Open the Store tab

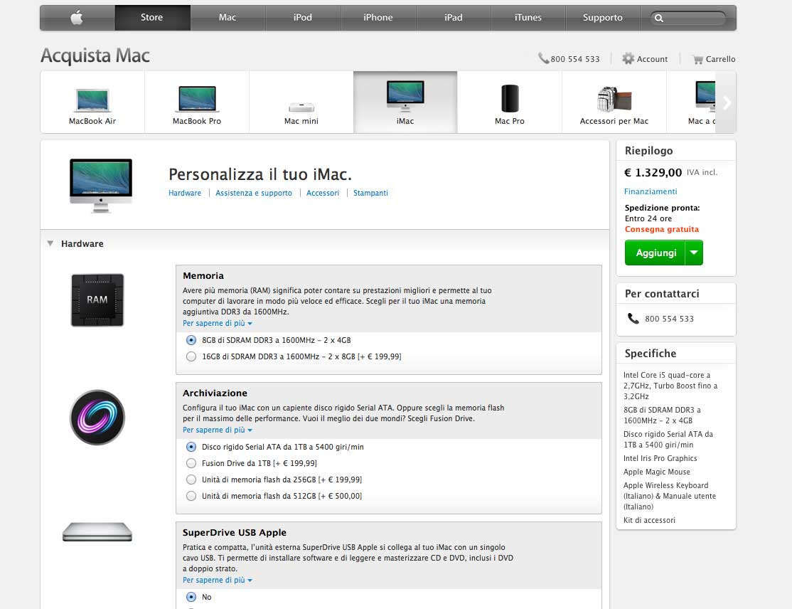[x=152, y=18]
